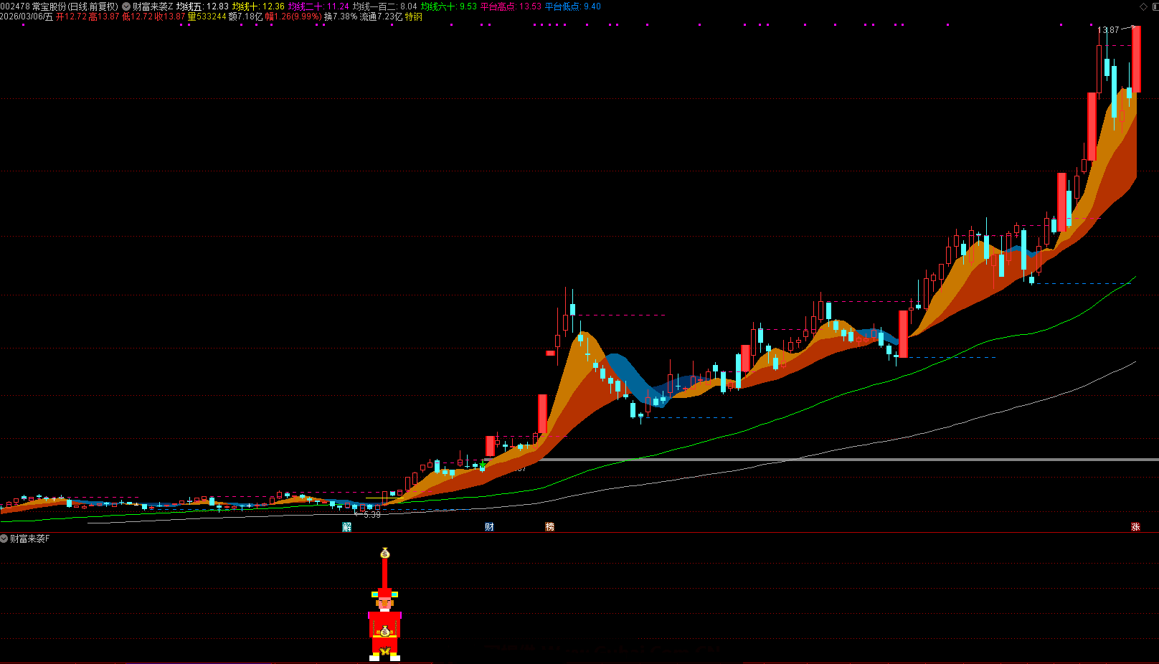This screenshot has width=1159, height=664.
Task: Click the 涨 marker icon
Action: tap(1135, 527)
